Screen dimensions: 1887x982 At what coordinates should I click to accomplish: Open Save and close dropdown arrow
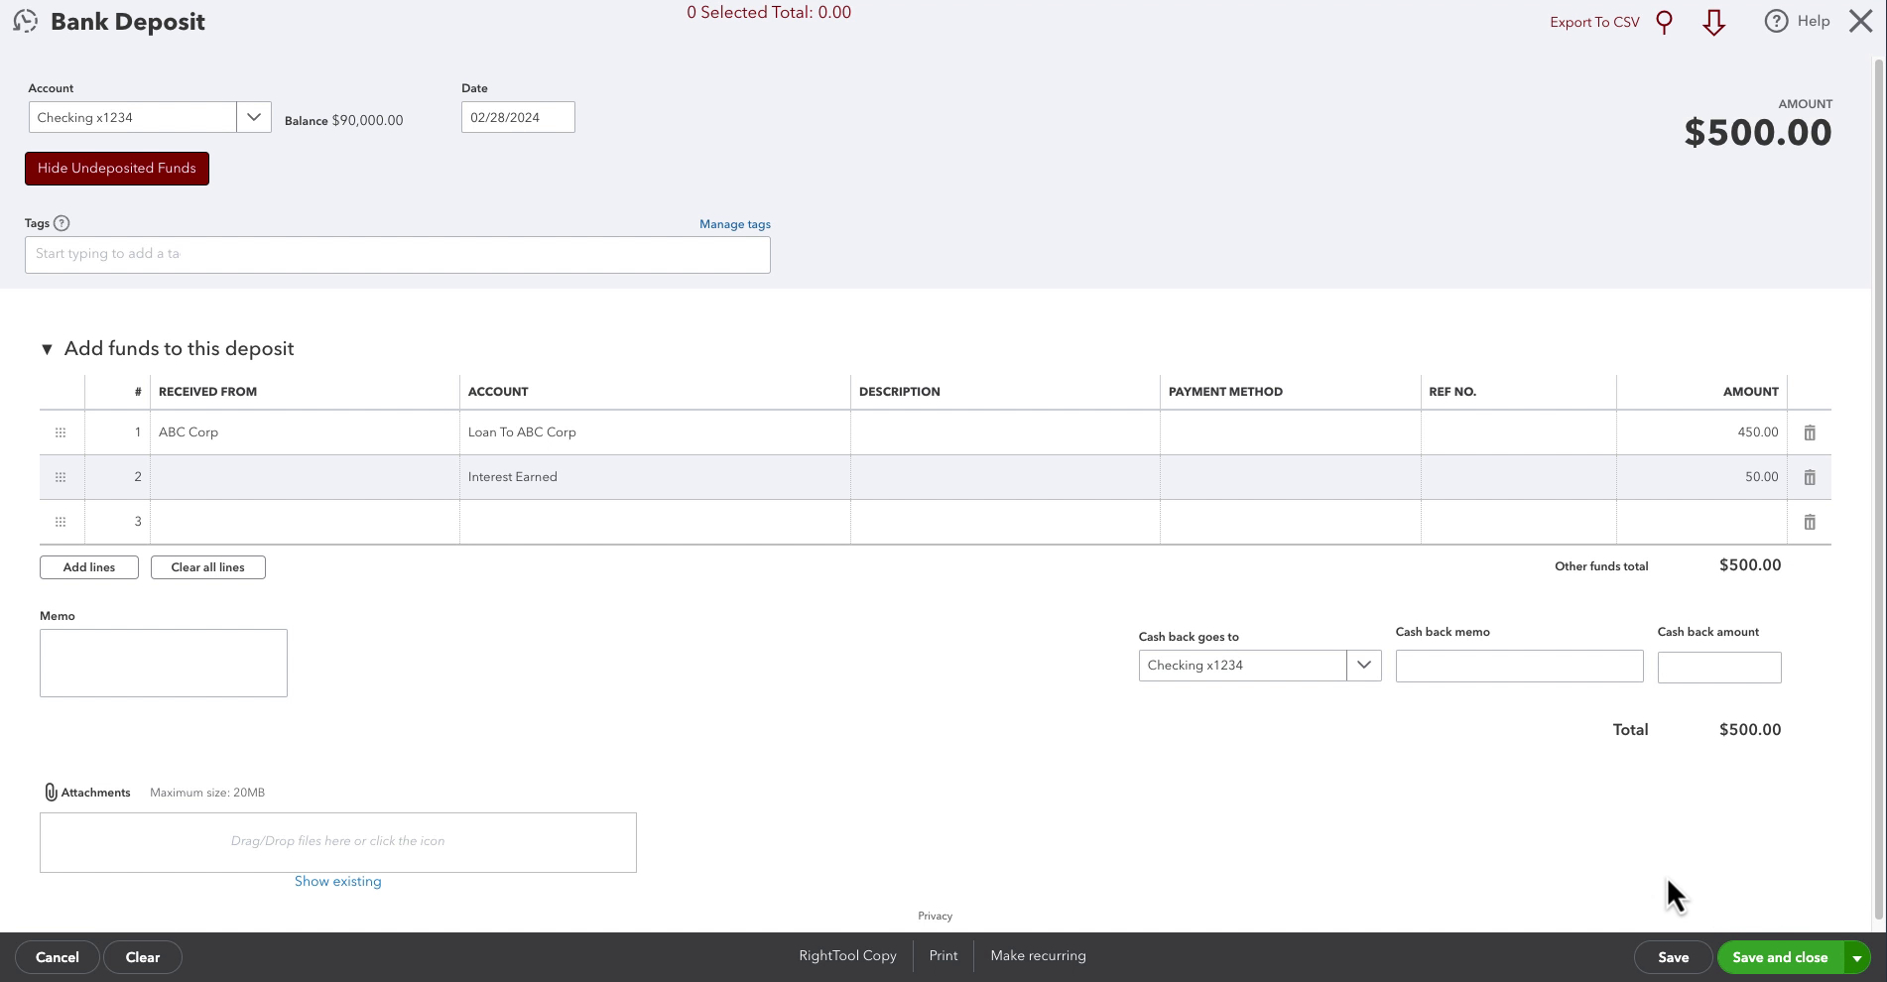[x=1856, y=957]
